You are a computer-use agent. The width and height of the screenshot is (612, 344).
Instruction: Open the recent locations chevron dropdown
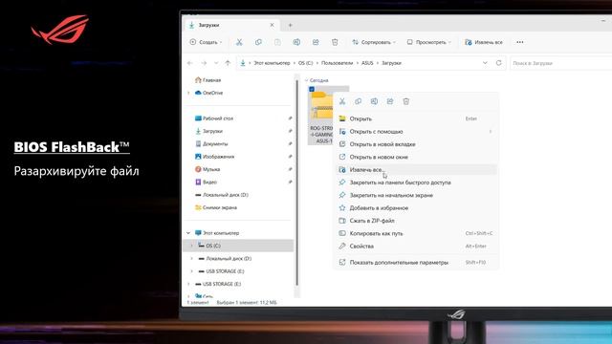(x=216, y=63)
